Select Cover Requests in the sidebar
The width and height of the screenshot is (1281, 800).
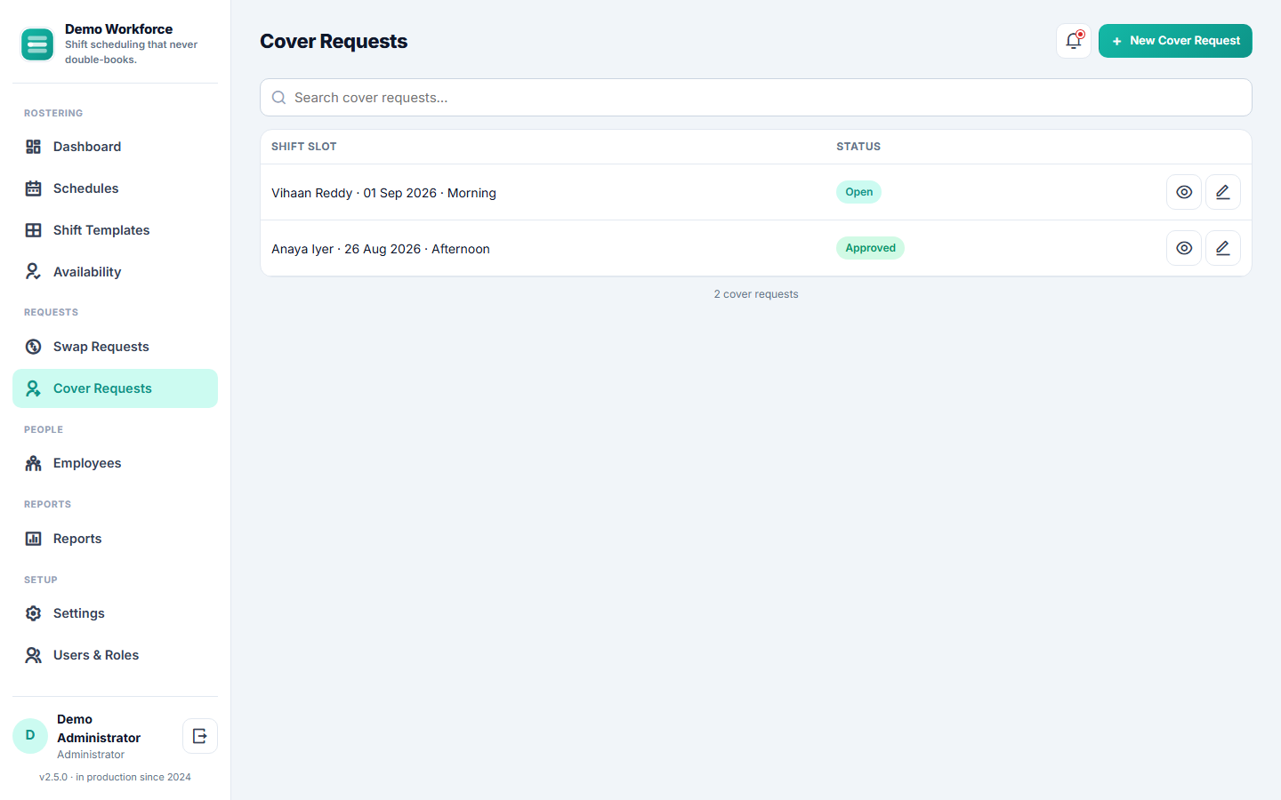(115, 388)
